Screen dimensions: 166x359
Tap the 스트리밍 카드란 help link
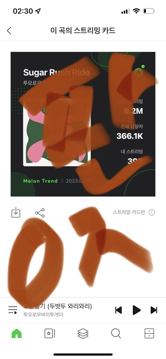[x=129, y=212]
